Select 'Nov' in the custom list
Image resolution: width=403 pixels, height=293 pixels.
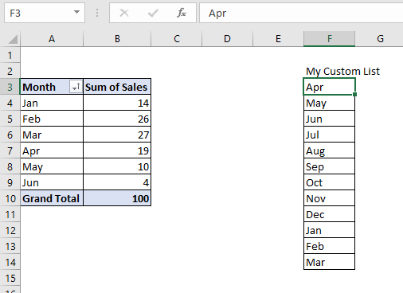coord(329,198)
